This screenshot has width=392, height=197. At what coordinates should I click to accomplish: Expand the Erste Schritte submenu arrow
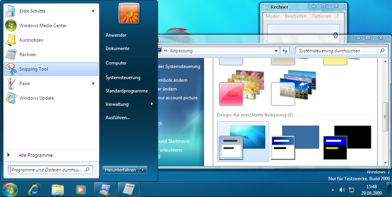93,11
